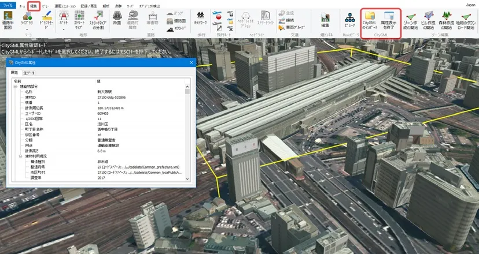The image size is (479, 254).
Task: Click the attribute list scrollbar down arrow
Action: point(187,179)
